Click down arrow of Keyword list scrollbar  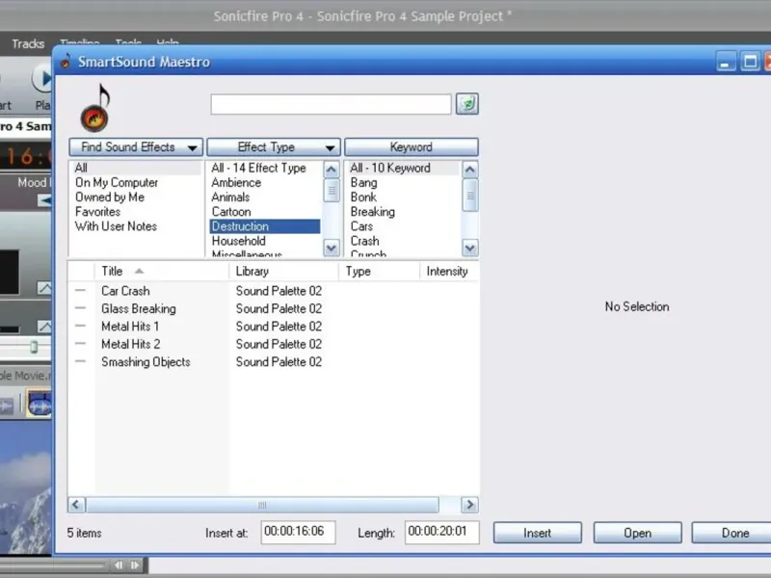coord(470,248)
